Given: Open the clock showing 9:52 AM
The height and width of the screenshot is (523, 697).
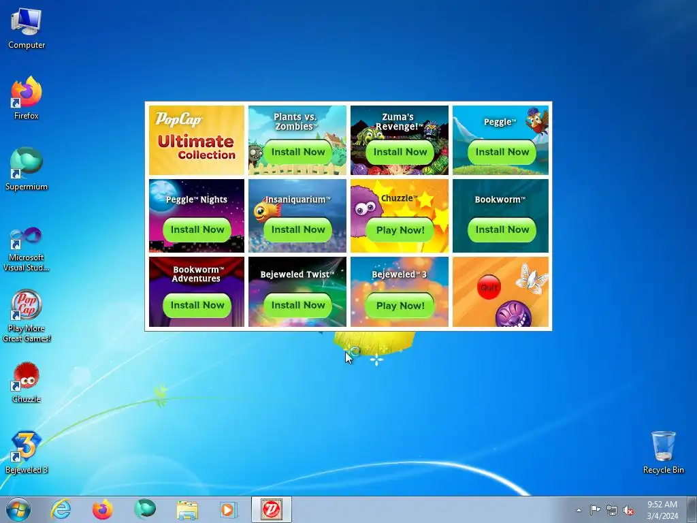Looking at the screenshot, I should [662, 509].
